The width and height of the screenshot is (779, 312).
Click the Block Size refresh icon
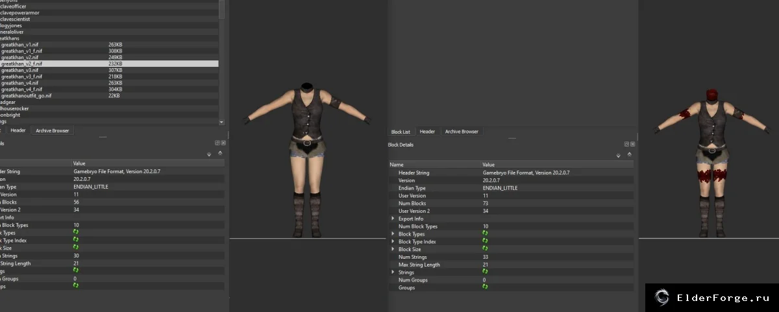coord(485,249)
